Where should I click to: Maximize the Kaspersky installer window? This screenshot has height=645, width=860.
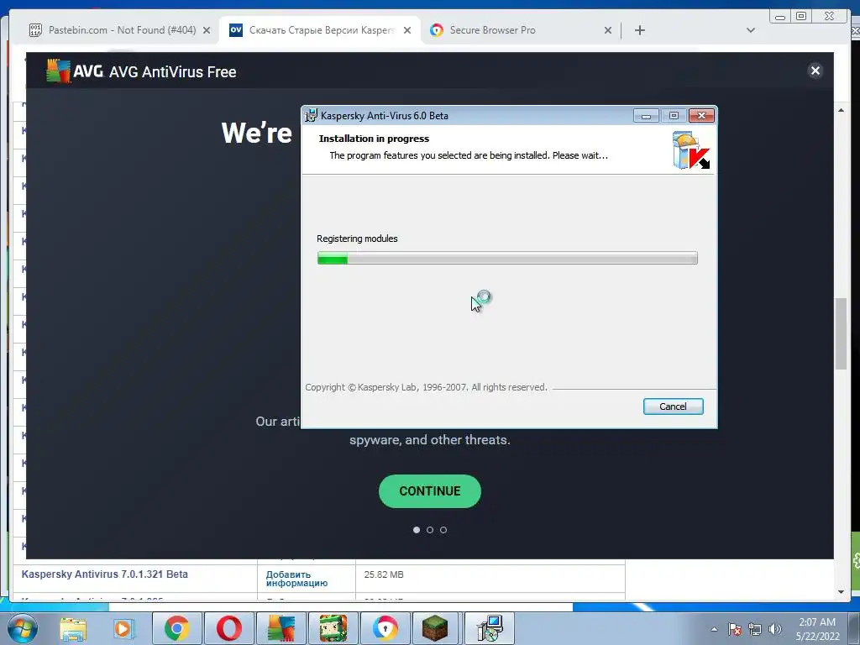pyautogui.click(x=674, y=116)
